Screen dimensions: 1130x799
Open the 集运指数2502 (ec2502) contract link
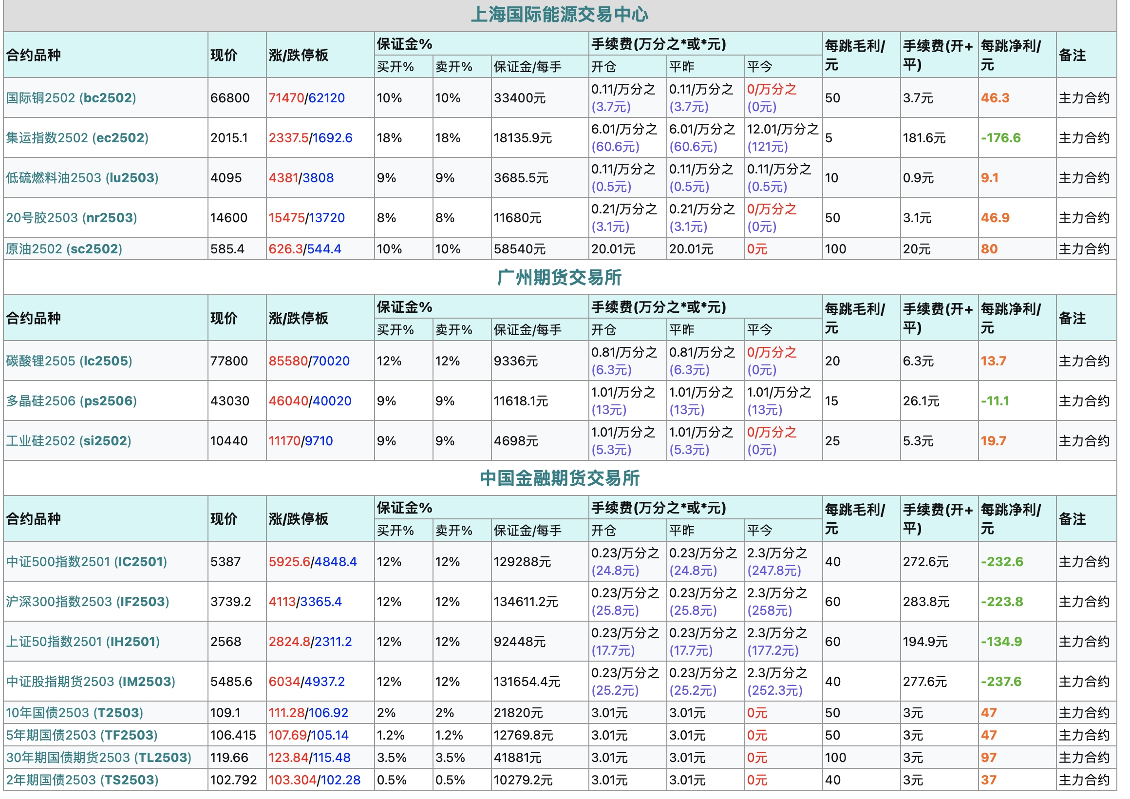click(x=78, y=139)
